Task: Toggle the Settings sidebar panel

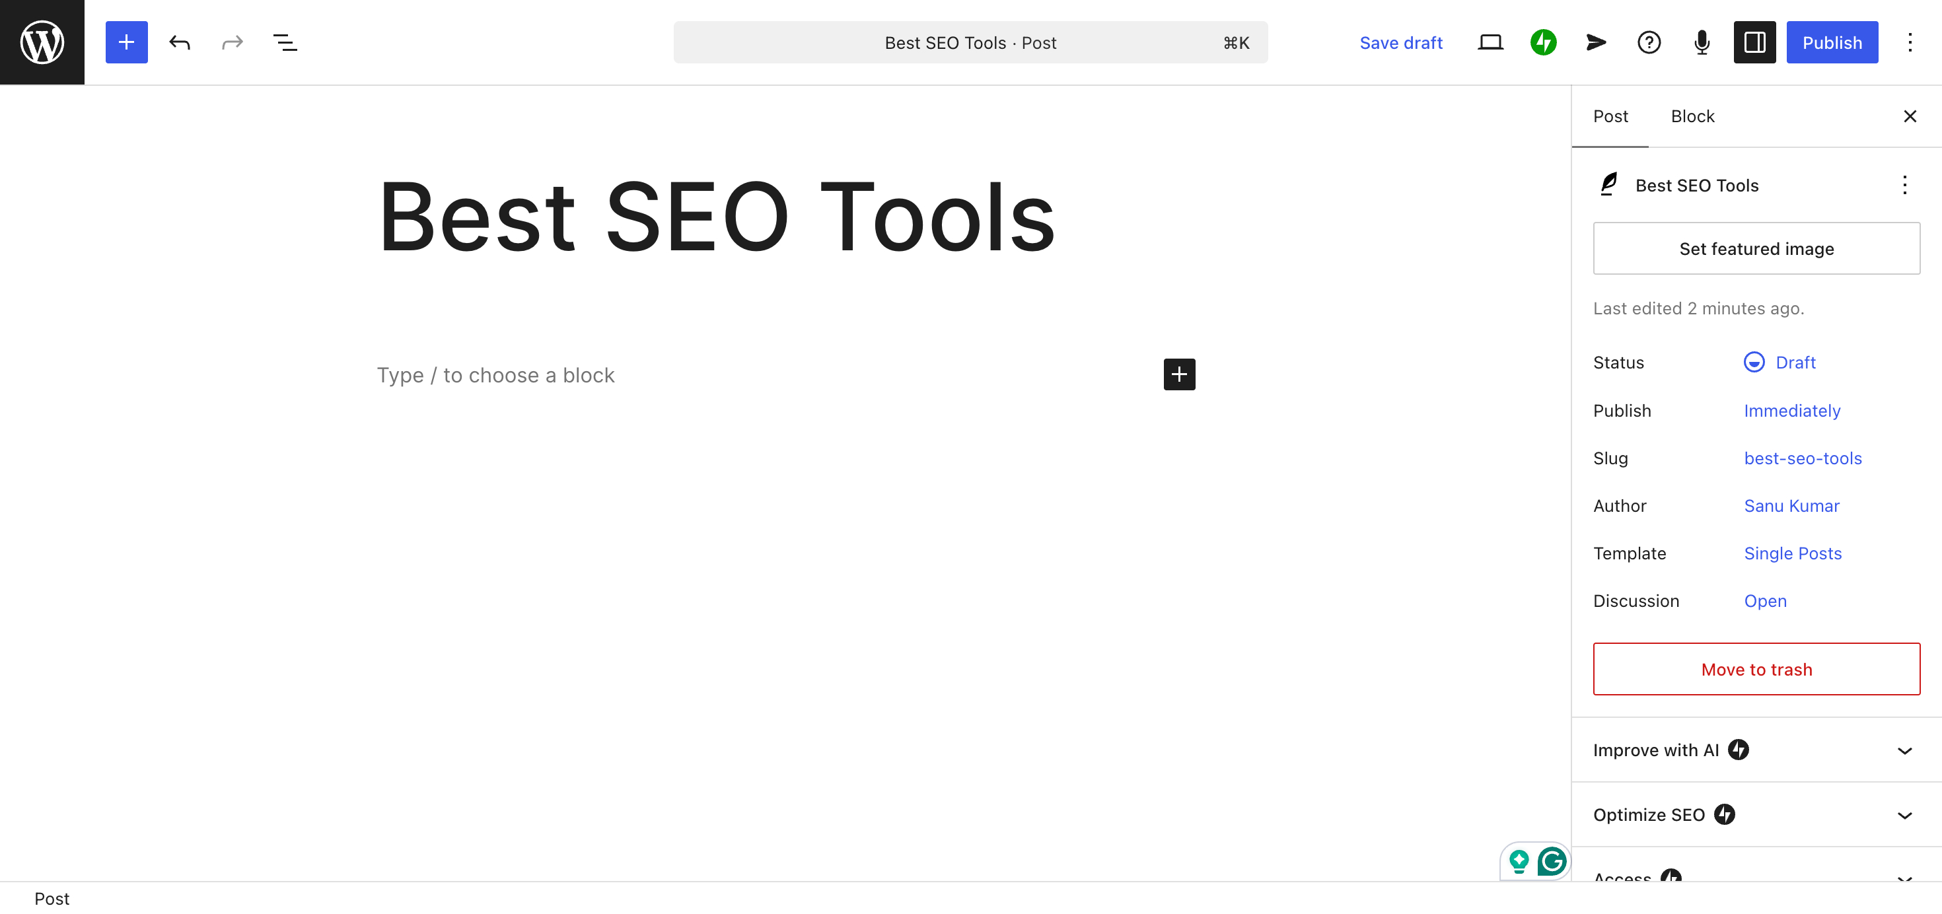Action: [x=1754, y=42]
